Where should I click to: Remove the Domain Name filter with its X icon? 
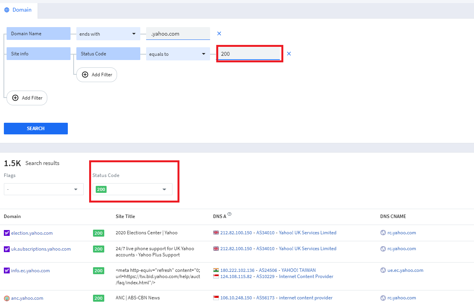pos(219,34)
